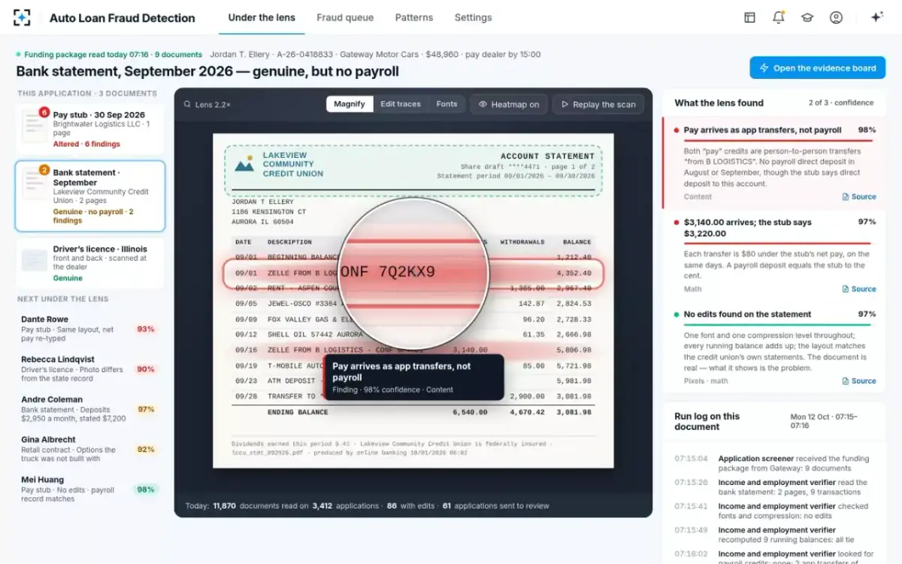Click the Lens 2.2× magnifier icon
902x564 pixels.
(x=186, y=105)
